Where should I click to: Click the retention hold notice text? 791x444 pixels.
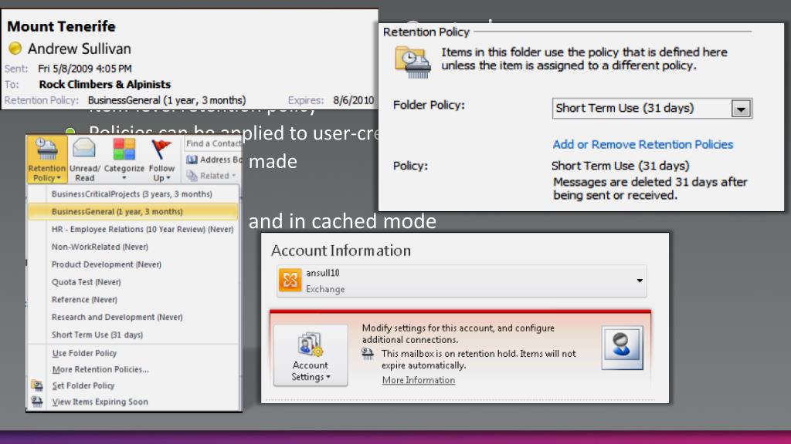point(478,359)
